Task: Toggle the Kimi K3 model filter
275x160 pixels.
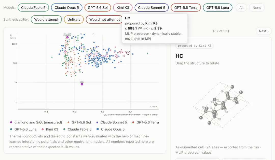Action: pyautogui.click(x=123, y=8)
